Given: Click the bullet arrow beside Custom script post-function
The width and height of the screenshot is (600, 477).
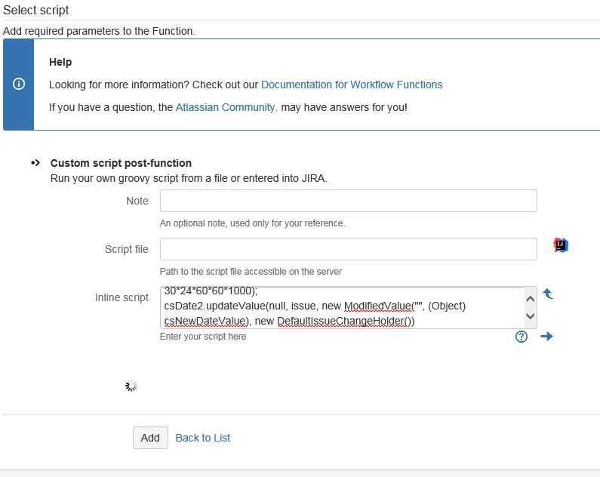Looking at the screenshot, I should click(35, 163).
